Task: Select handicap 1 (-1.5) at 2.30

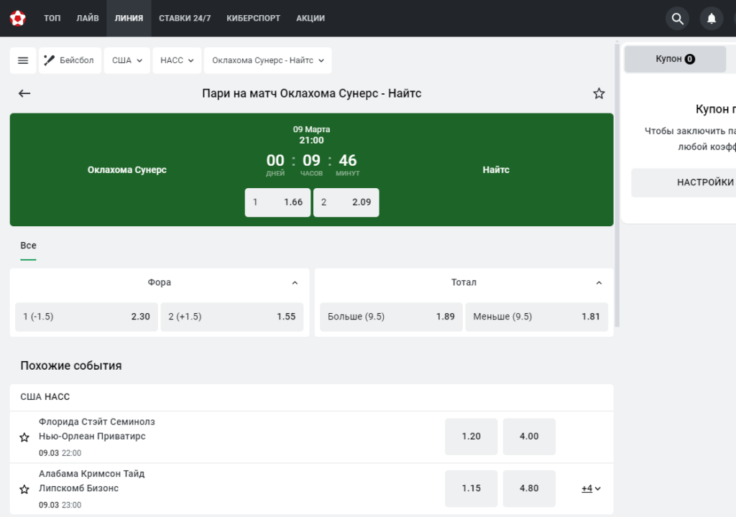Action: pyautogui.click(x=86, y=317)
